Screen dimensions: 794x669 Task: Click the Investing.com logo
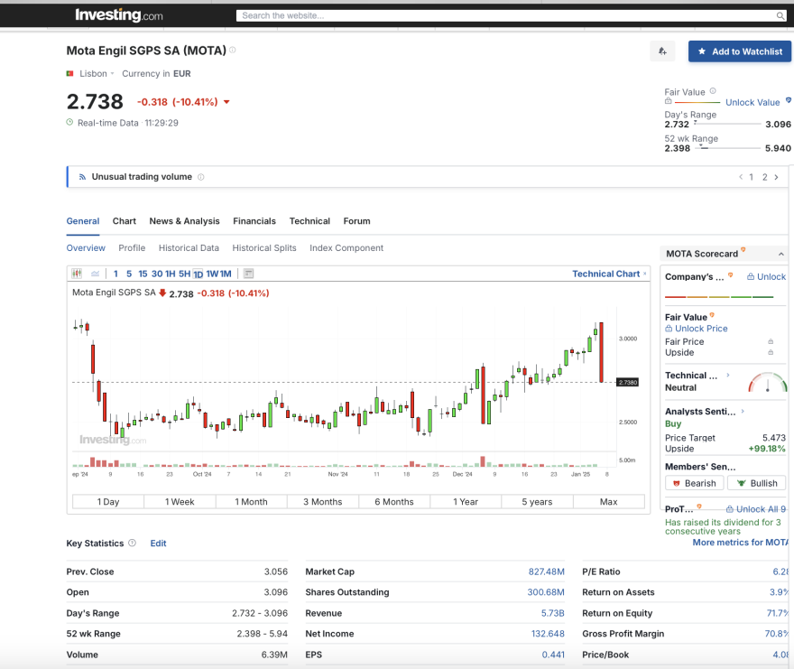pyautogui.click(x=119, y=15)
